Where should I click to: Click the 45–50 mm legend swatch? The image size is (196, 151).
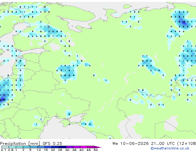(x=91, y=147)
